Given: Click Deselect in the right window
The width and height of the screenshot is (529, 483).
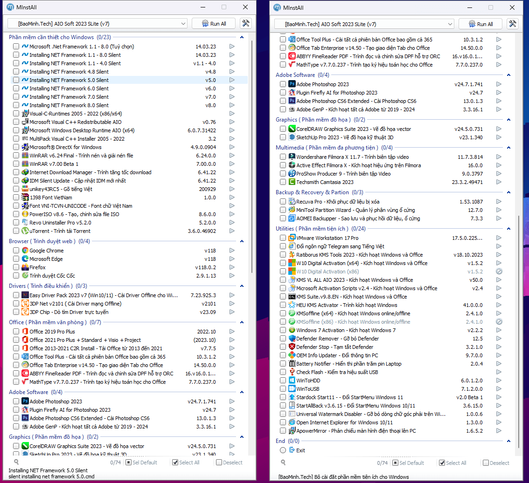Looking at the screenshot, I should pyautogui.click(x=496, y=463).
